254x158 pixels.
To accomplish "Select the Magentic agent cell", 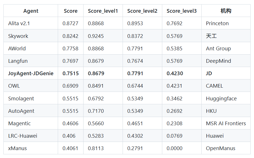I will (31, 123).
